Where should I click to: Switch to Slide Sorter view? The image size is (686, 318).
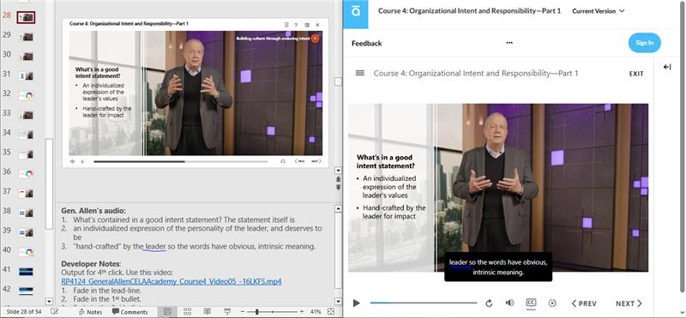coord(187,311)
